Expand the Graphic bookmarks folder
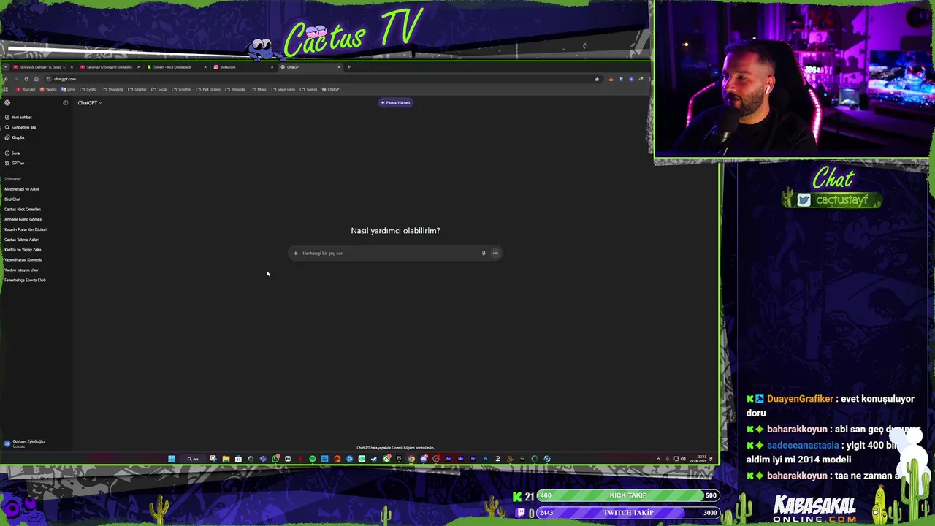Screen dimensions: 935x526 pyautogui.click(x=137, y=89)
